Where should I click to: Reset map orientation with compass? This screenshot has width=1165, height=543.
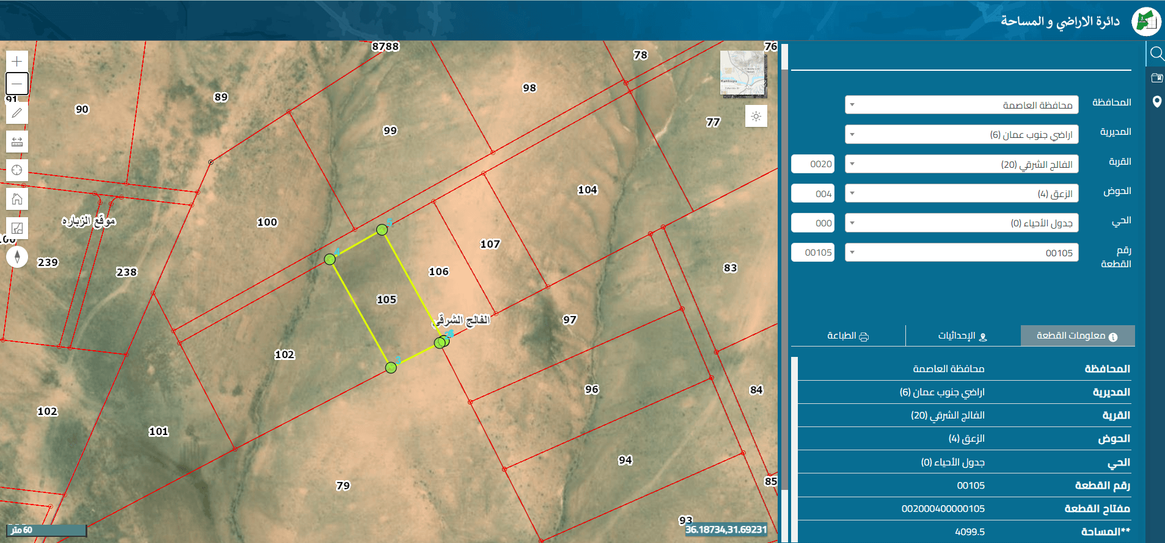pos(17,257)
